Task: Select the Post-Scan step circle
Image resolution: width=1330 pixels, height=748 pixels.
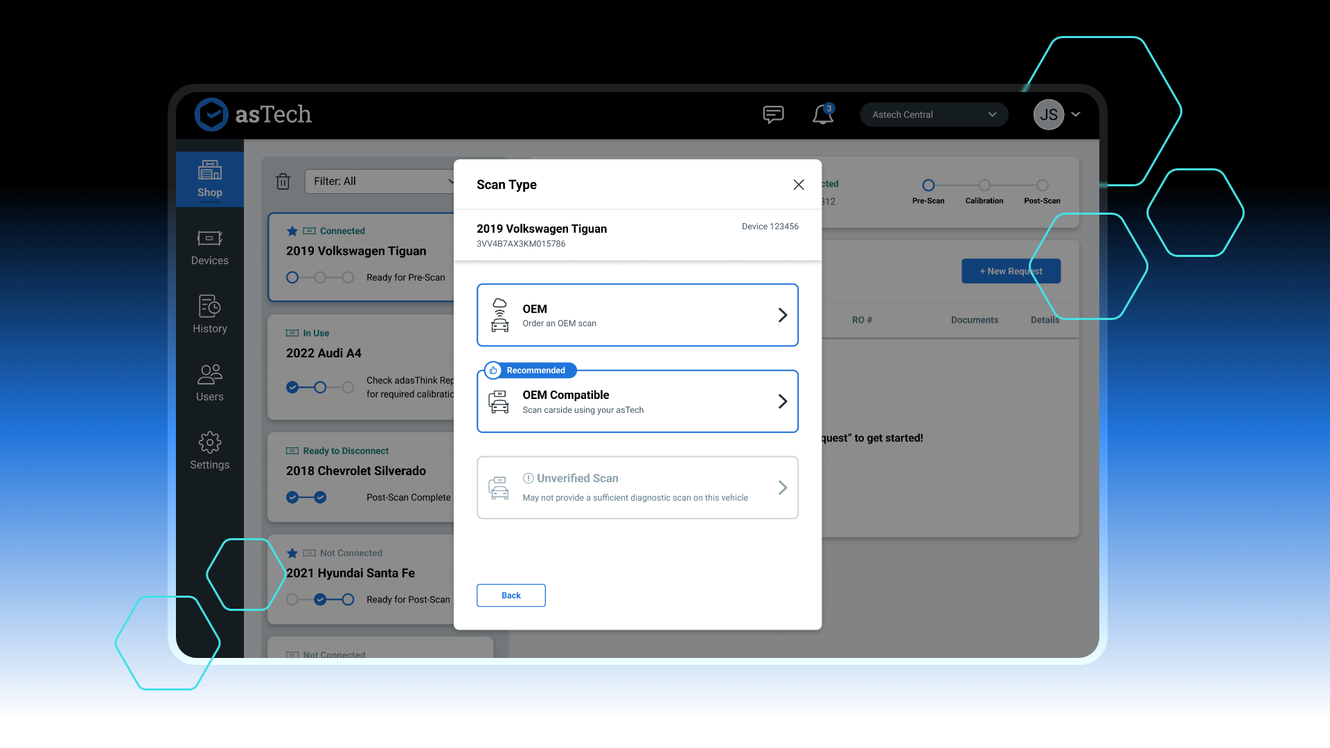Action: click(x=1042, y=186)
